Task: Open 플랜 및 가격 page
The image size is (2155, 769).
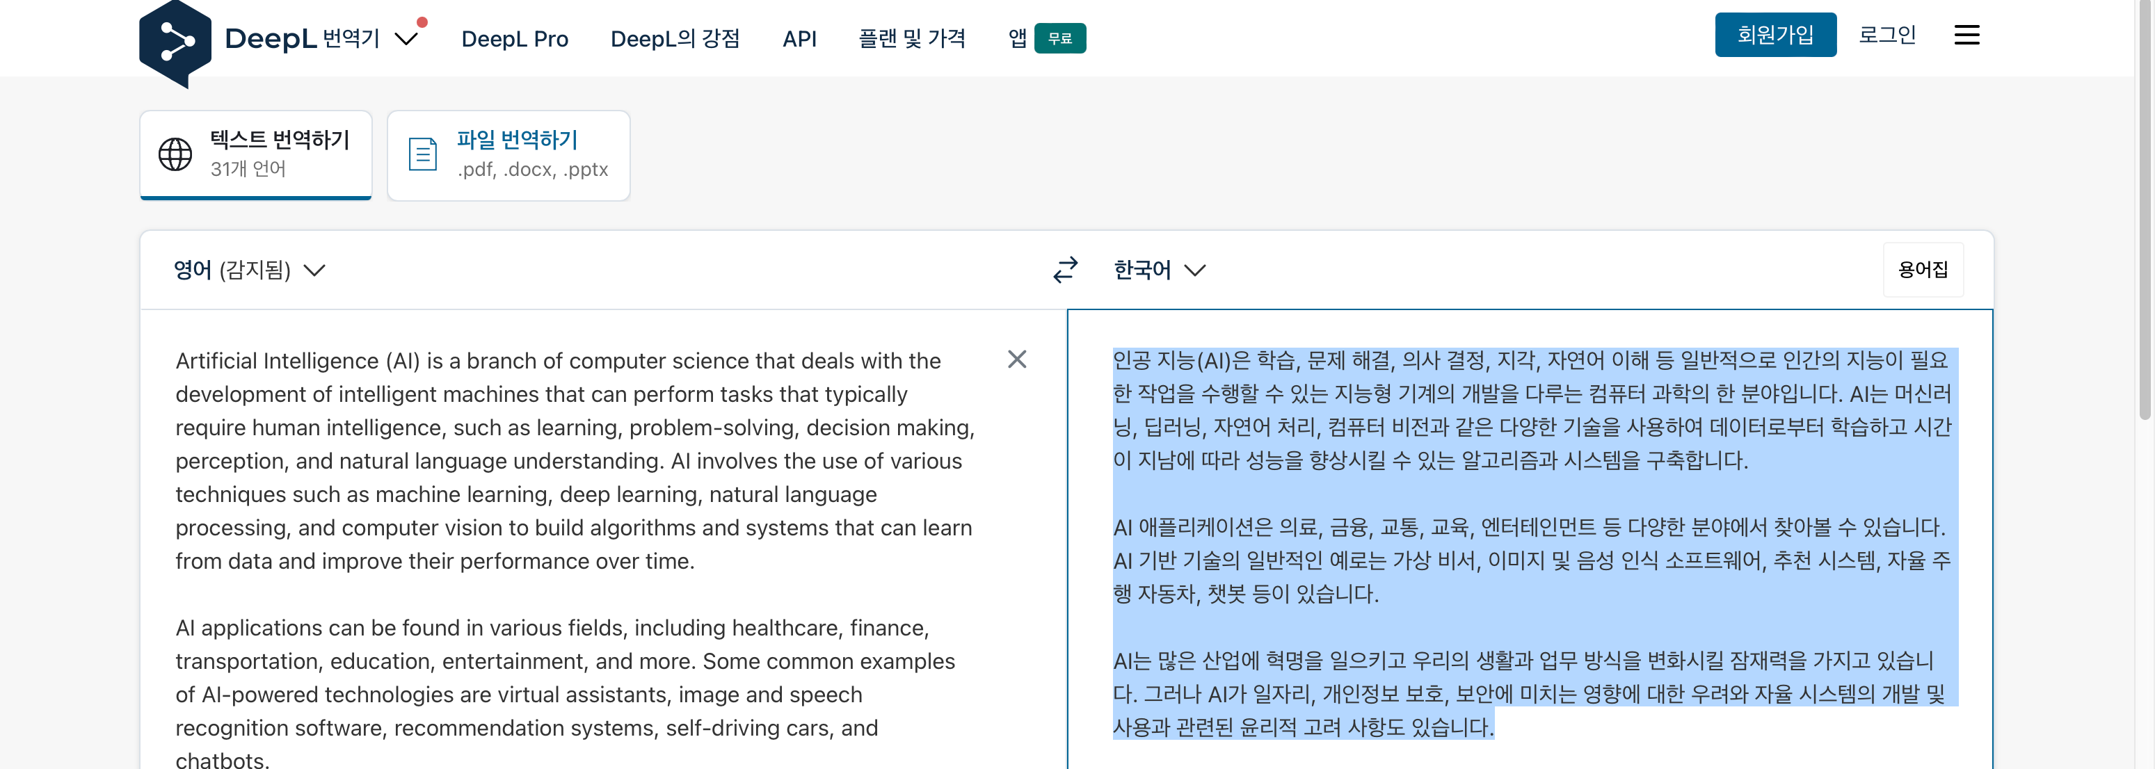Action: [911, 40]
